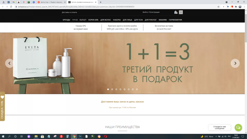Click Скидка 10% на первый заказ text
Viewport: 247px width, 139px height.
(x=81, y=27)
